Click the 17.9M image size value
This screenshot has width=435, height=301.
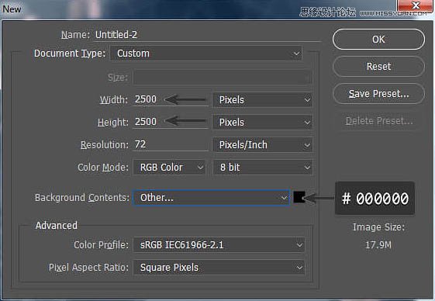(x=378, y=245)
